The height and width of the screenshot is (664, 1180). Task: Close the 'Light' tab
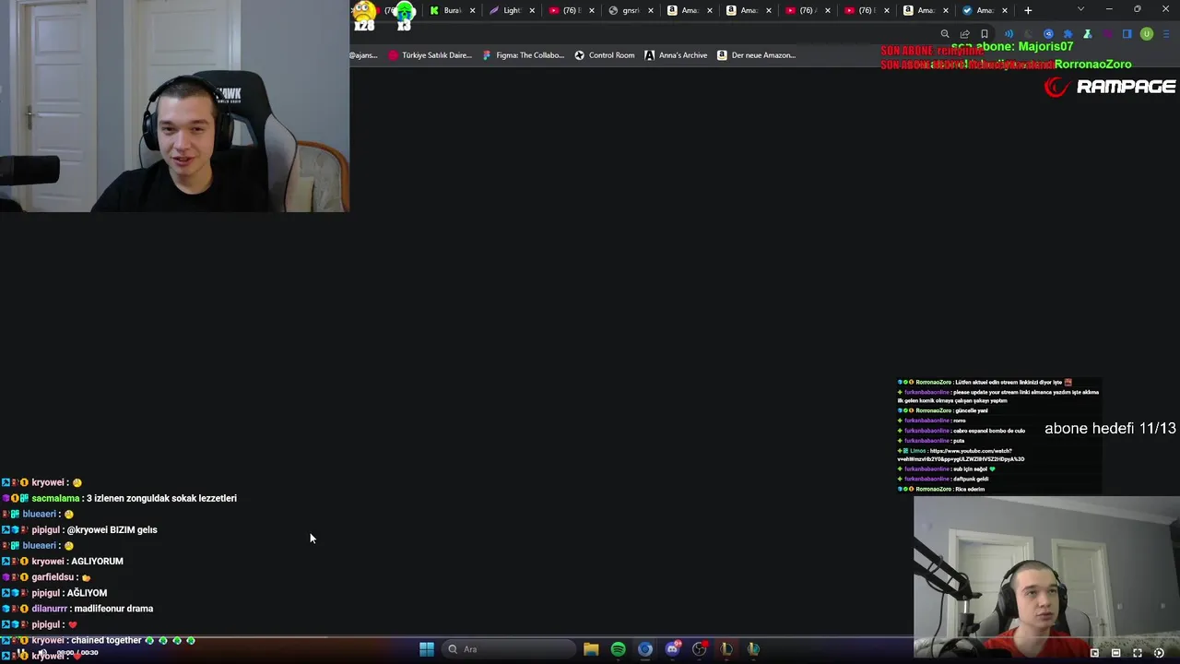pyautogui.click(x=532, y=10)
